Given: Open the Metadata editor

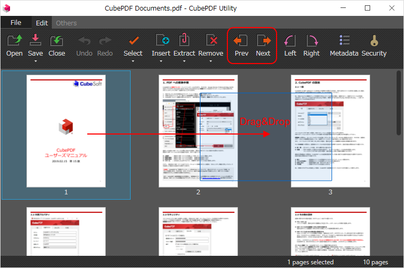Looking at the screenshot, I should click(x=344, y=46).
